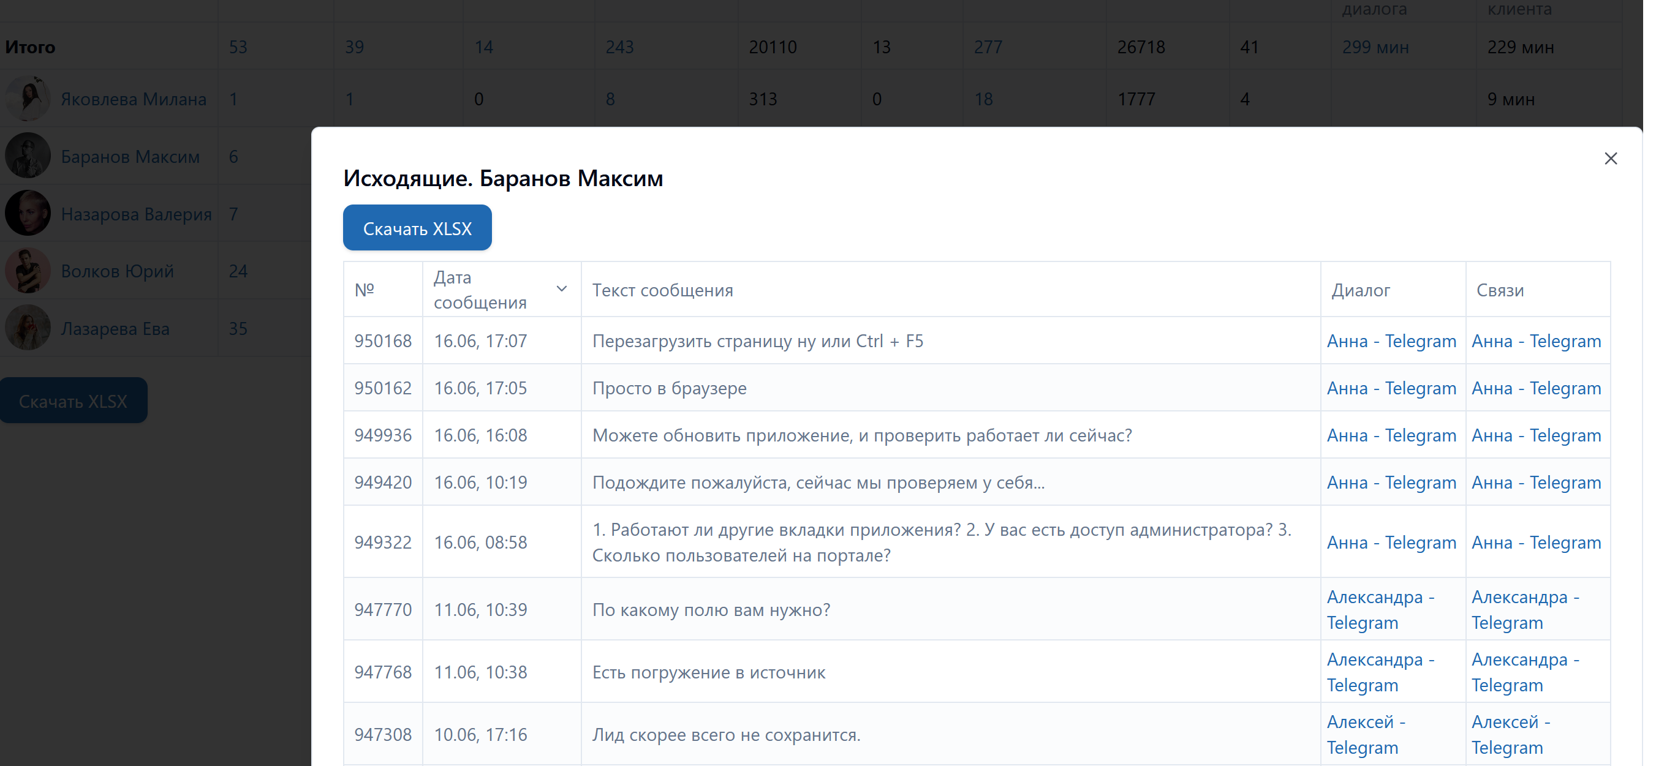Click Баранов Максим avatar photo
This screenshot has width=1656, height=766.
[28, 156]
